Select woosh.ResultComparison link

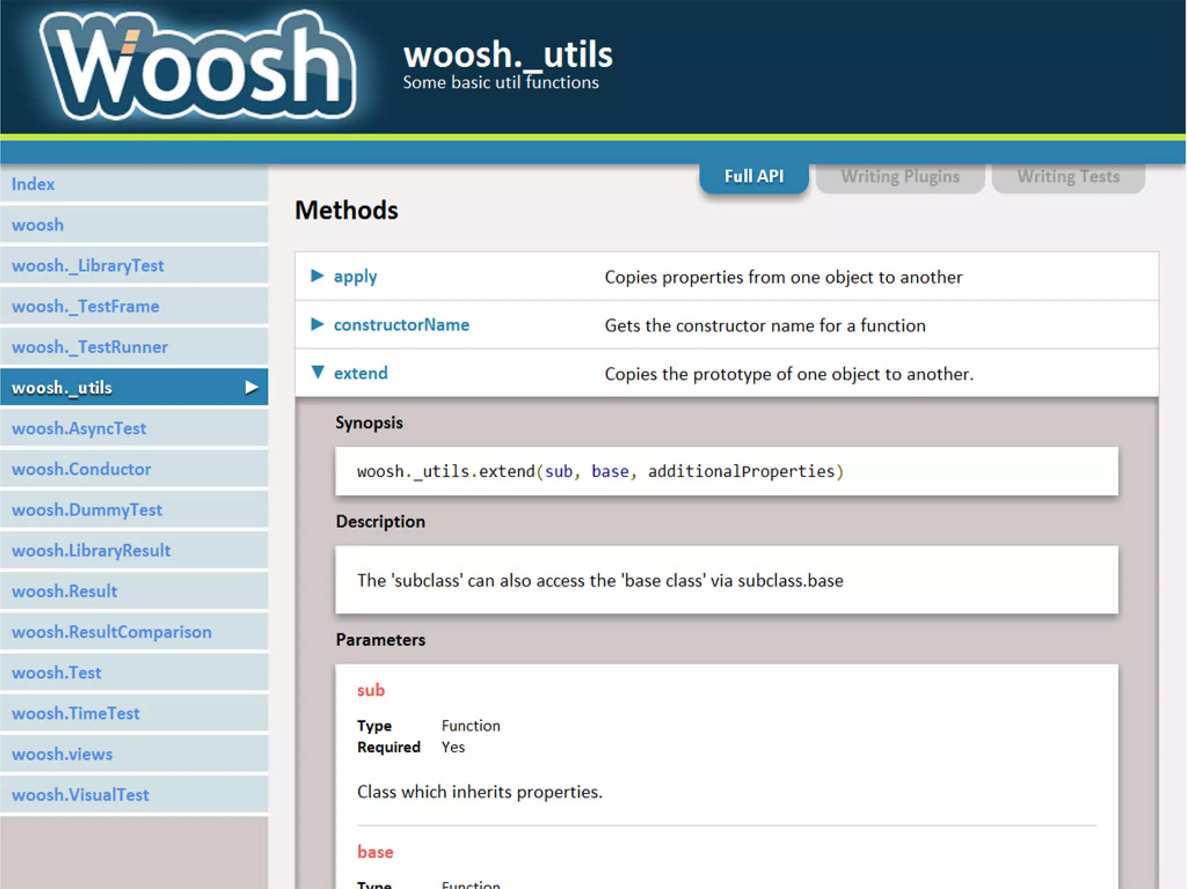[x=134, y=632]
